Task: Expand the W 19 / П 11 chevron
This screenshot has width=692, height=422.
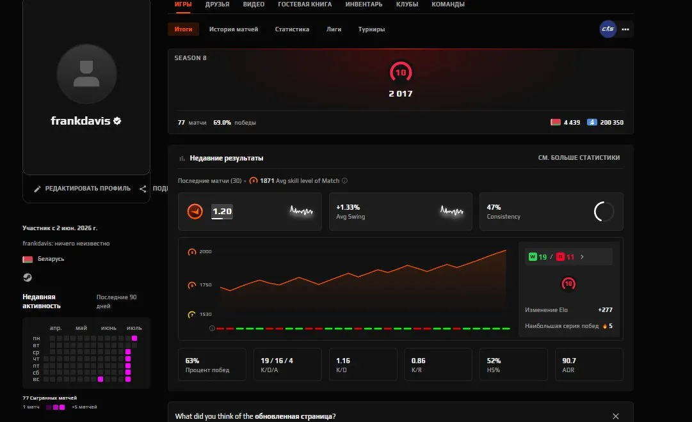Action: tap(582, 256)
